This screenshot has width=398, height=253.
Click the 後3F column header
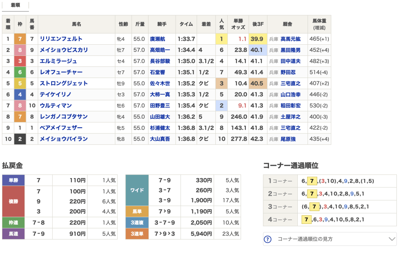pyautogui.click(x=258, y=24)
